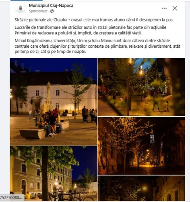The width and height of the screenshot is (190, 202).
Task: Open the middle-right photo with church tower
Action: coord(141,146)
